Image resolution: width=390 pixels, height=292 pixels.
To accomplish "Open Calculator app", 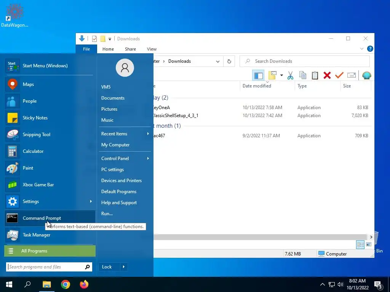I will (x=50, y=151).
